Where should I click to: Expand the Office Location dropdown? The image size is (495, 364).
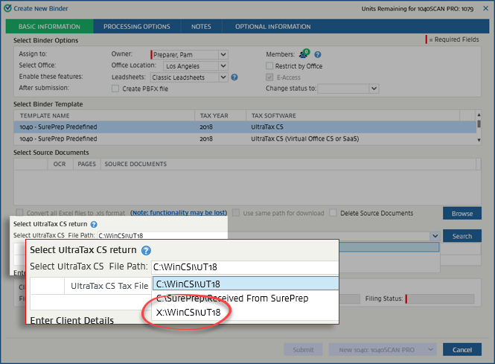[x=223, y=66]
